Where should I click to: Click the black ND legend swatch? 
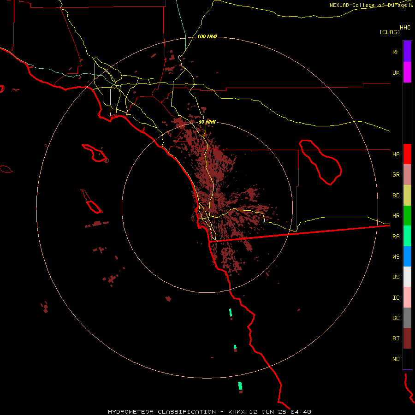407,359
